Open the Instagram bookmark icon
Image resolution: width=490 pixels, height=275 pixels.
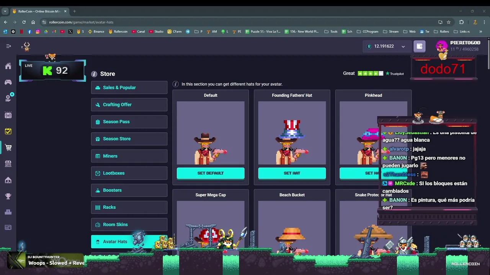pyautogui.click(x=38, y=32)
